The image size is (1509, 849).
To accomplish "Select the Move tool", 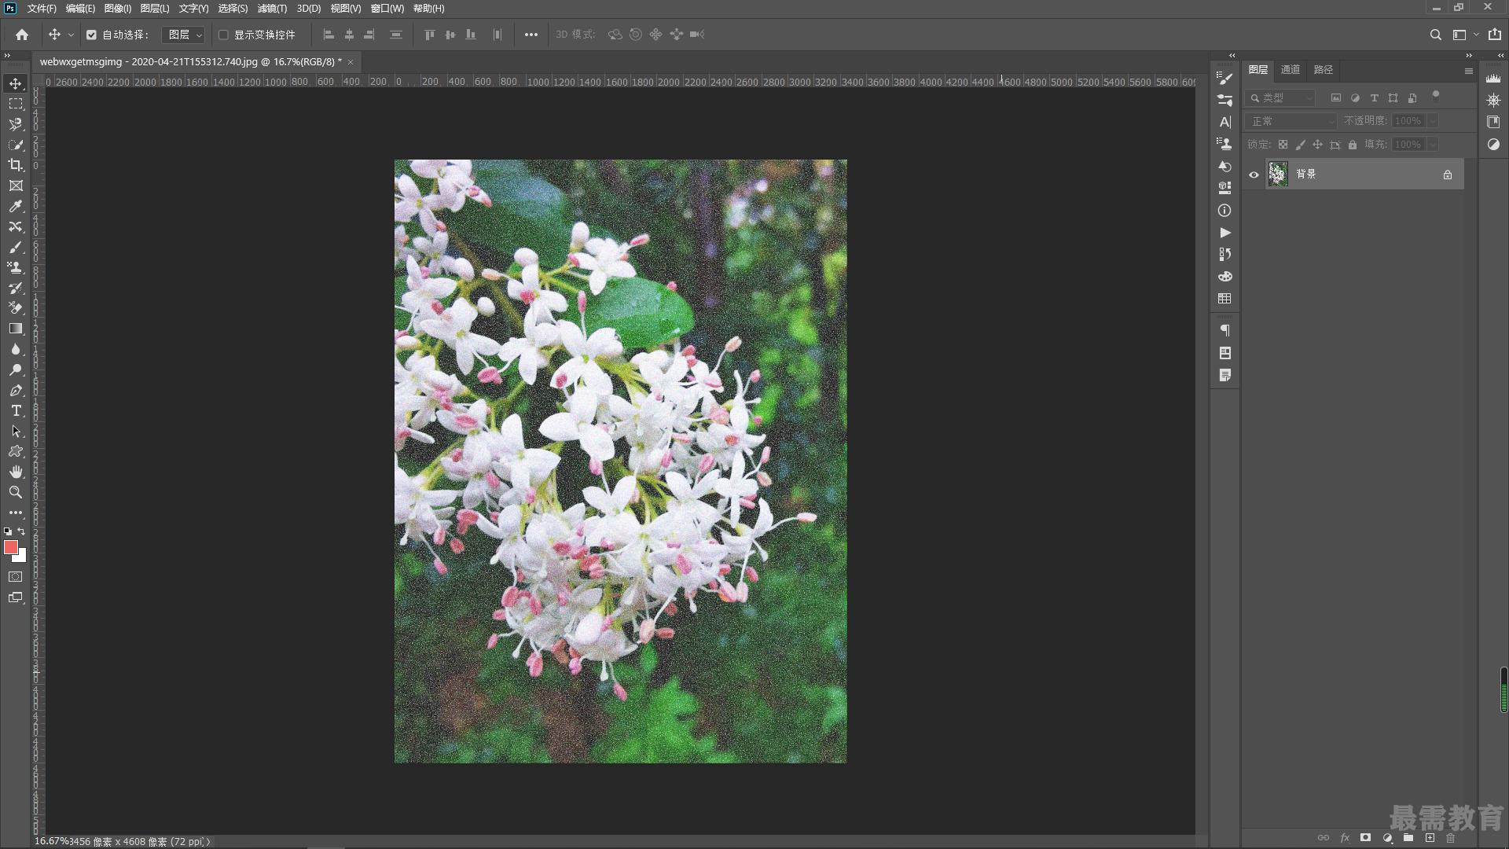I will [x=16, y=83].
